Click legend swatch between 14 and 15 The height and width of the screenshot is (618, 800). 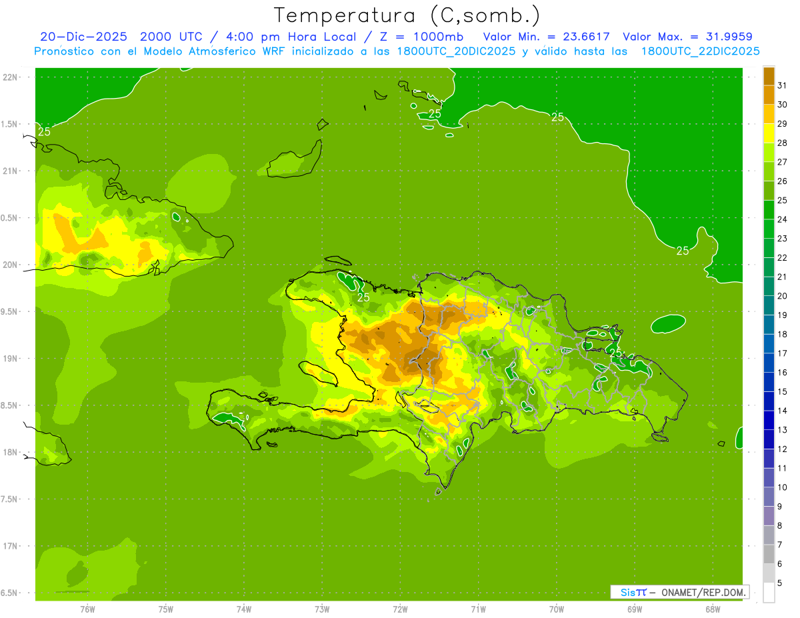tap(769, 401)
